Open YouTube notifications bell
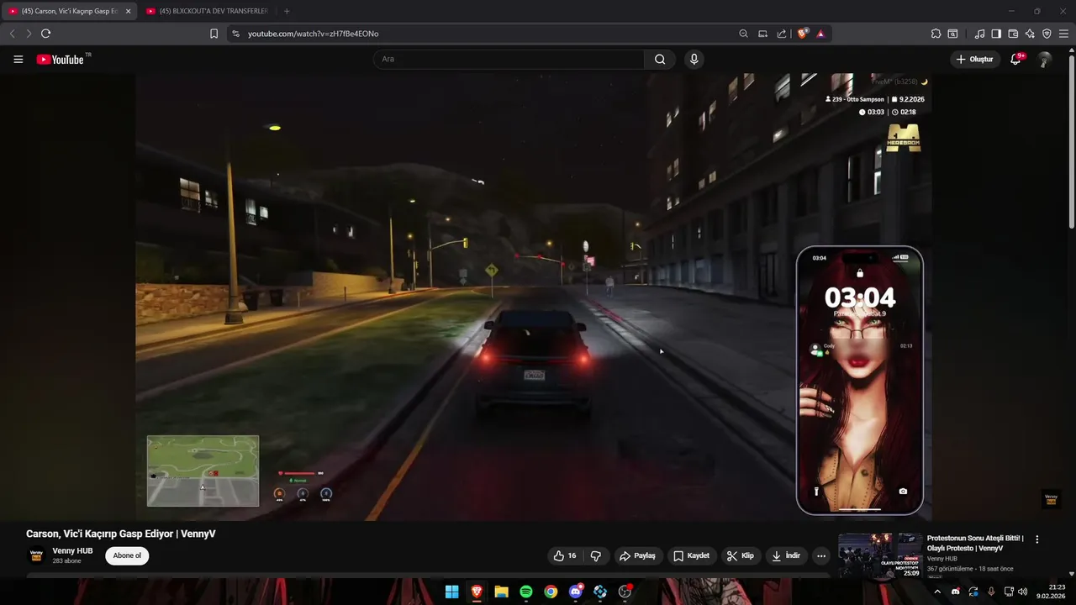This screenshot has width=1076, height=605. (x=1015, y=59)
